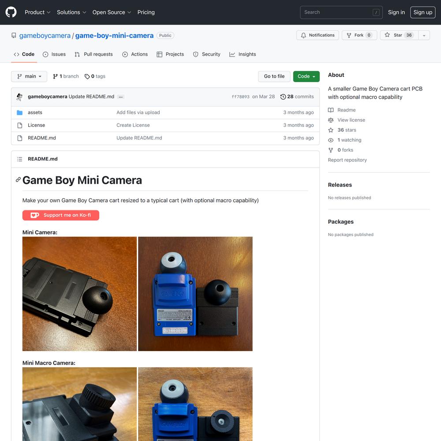Screen dimensions: 441x441
Task: Click the gameboycamera commit author avatar
Action: point(19,97)
